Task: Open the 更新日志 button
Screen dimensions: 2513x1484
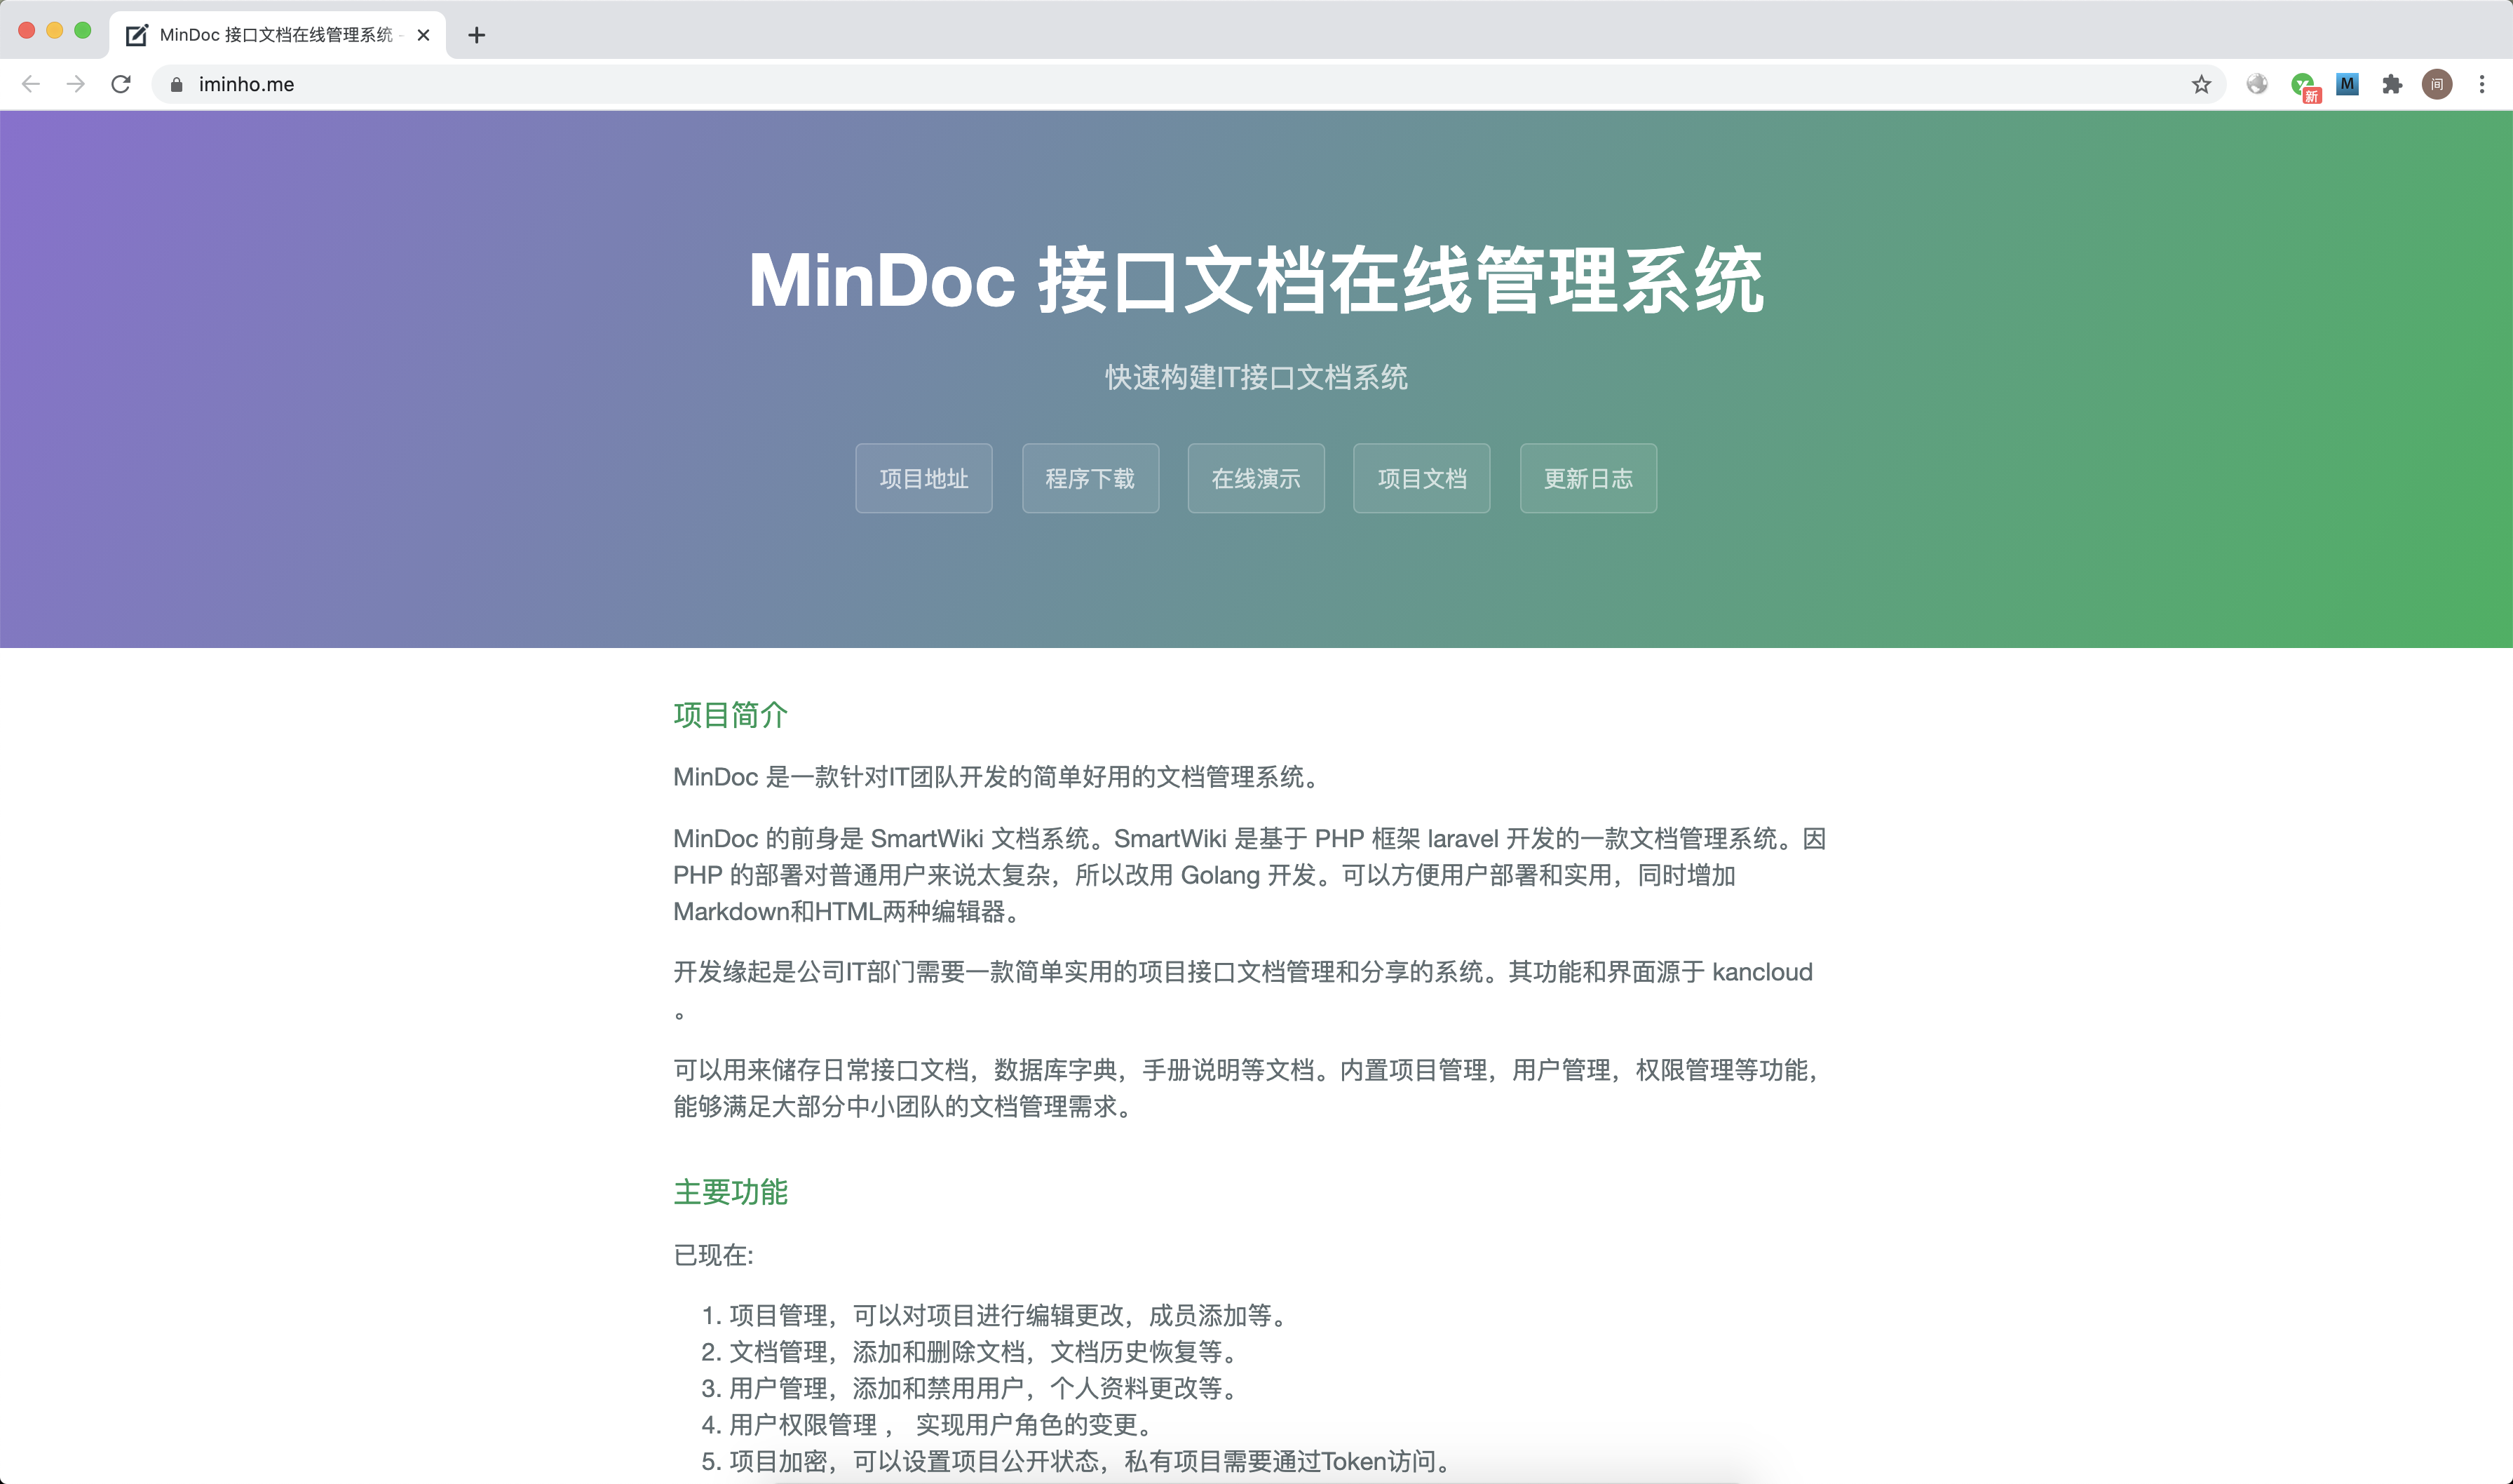Action: (x=1588, y=478)
